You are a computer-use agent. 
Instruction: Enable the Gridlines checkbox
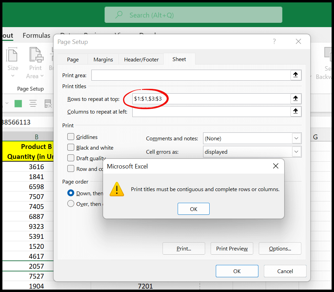click(x=71, y=137)
